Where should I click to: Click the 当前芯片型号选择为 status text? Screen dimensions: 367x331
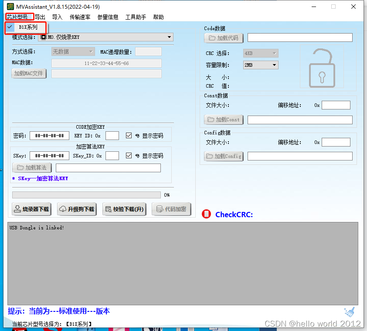click(x=52, y=324)
